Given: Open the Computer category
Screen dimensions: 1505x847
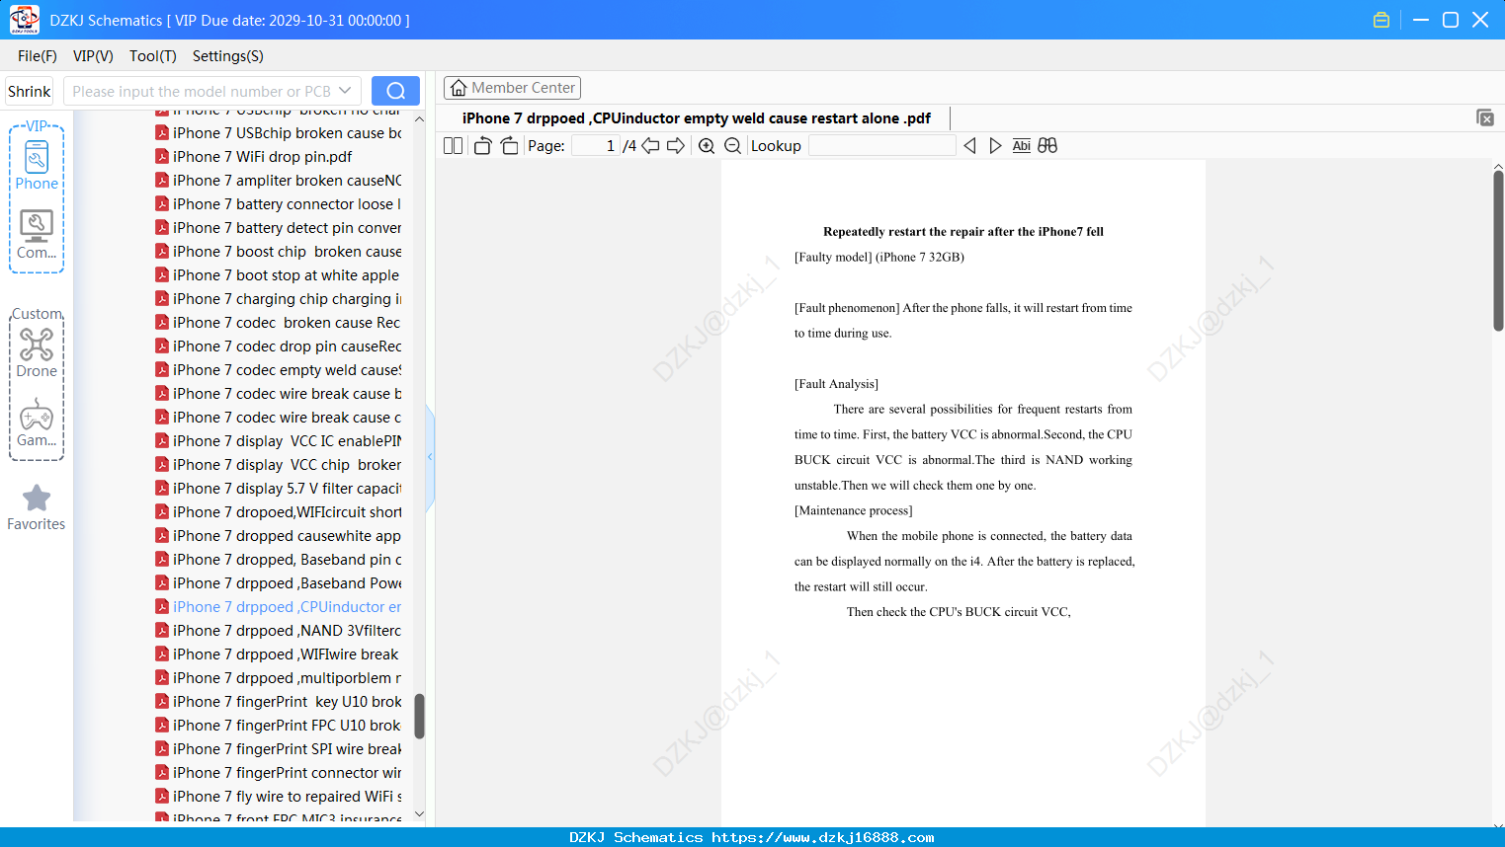Looking at the screenshot, I should (37, 235).
